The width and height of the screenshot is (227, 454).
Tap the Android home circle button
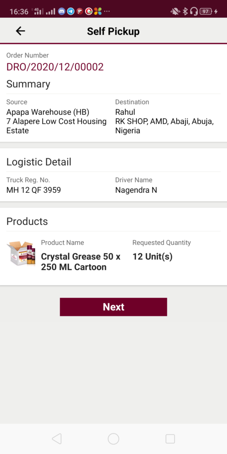(113, 439)
